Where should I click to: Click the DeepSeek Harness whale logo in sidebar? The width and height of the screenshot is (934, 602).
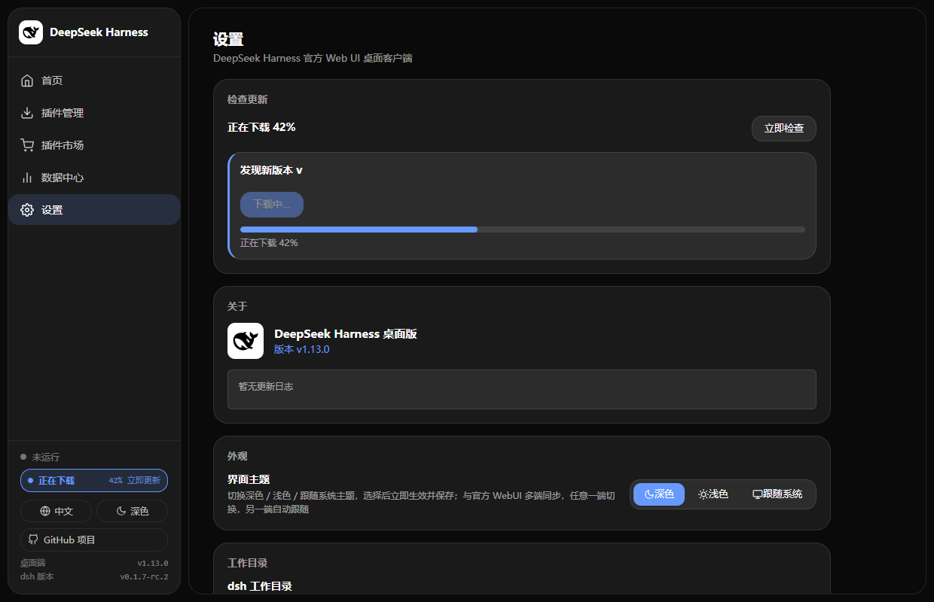point(31,32)
